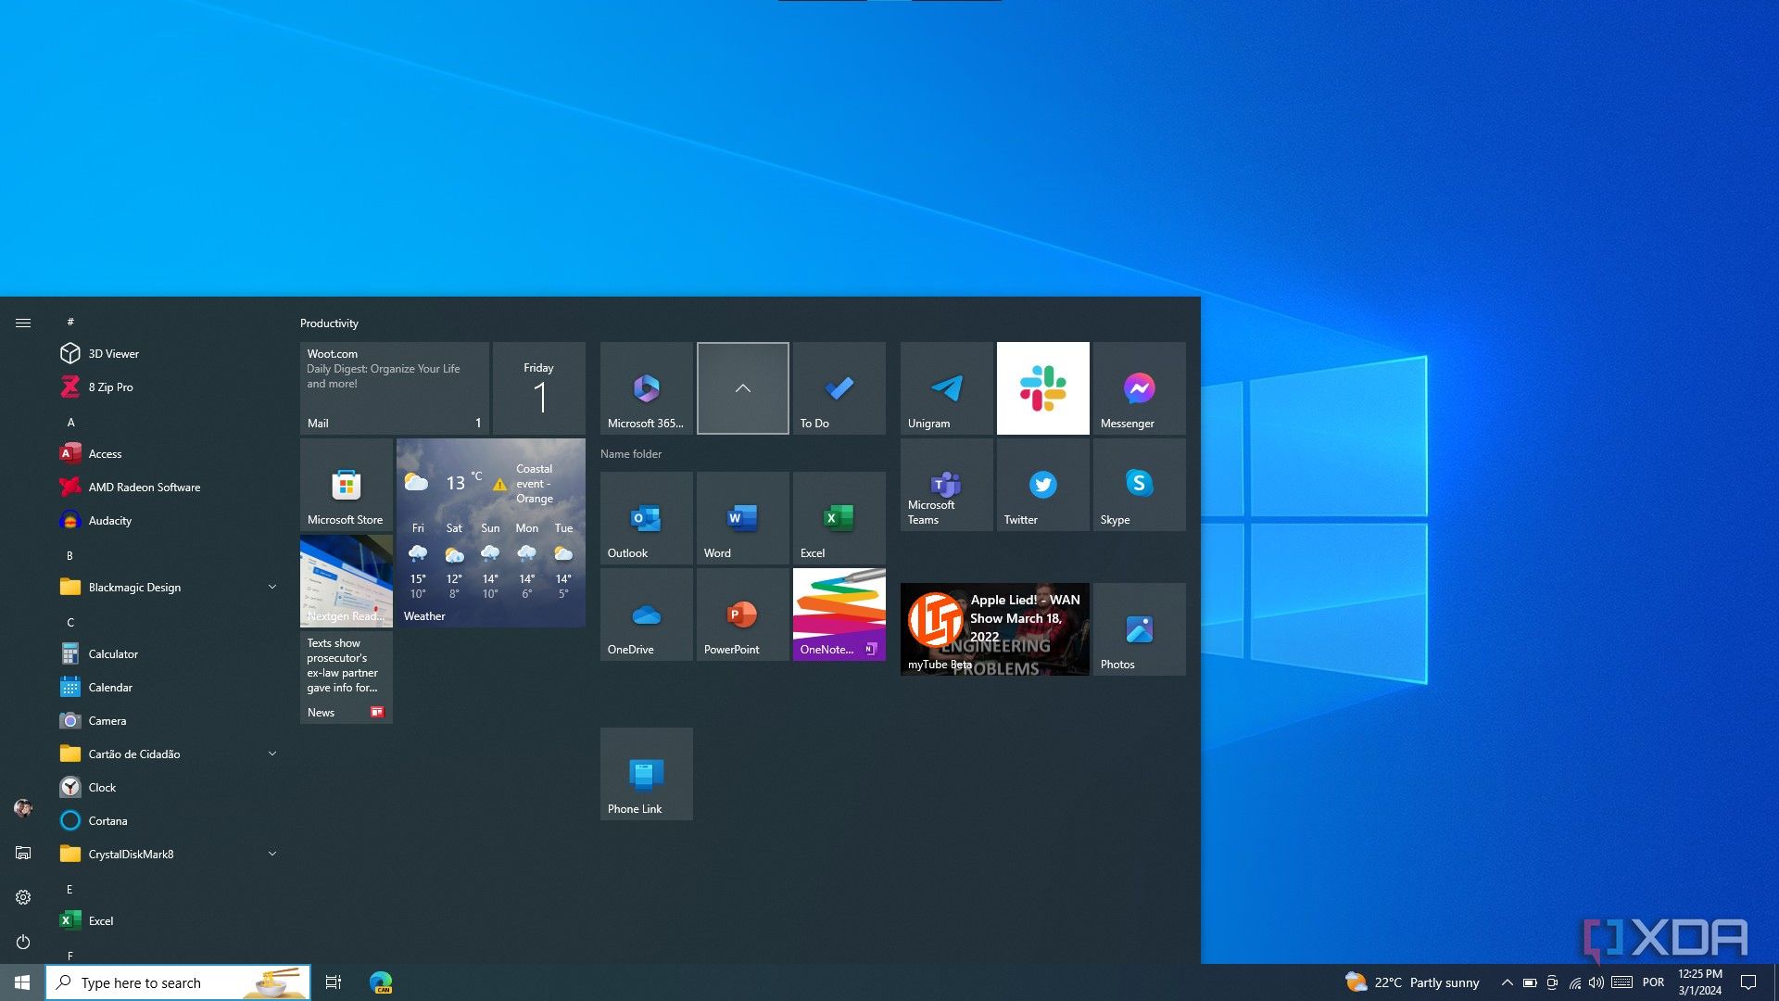Jump to apps under letter B
This screenshot has height=1001, width=1779.
[x=70, y=556]
